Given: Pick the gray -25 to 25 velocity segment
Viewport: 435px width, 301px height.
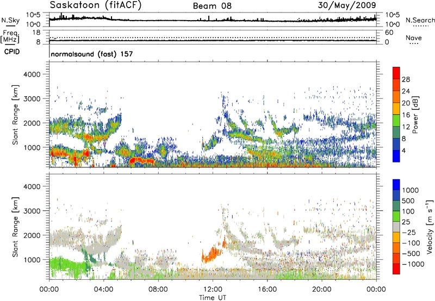Looking at the screenshot, I should coord(396,227).
